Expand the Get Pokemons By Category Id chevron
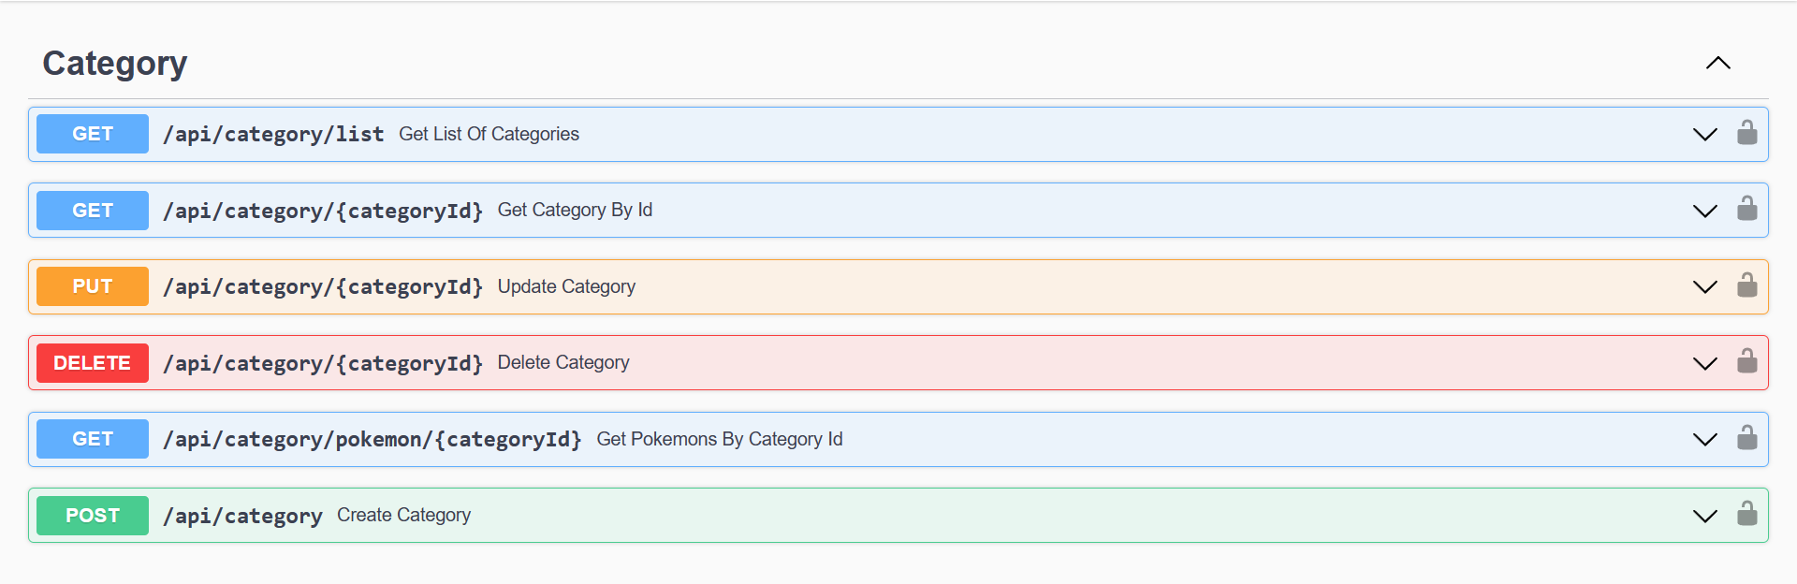This screenshot has width=1797, height=584. pyautogui.click(x=1704, y=439)
